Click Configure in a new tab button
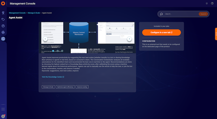The width and height of the screenshot is (217, 119). point(161,32)
